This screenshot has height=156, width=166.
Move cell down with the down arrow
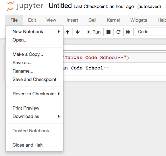coord(78,32)
